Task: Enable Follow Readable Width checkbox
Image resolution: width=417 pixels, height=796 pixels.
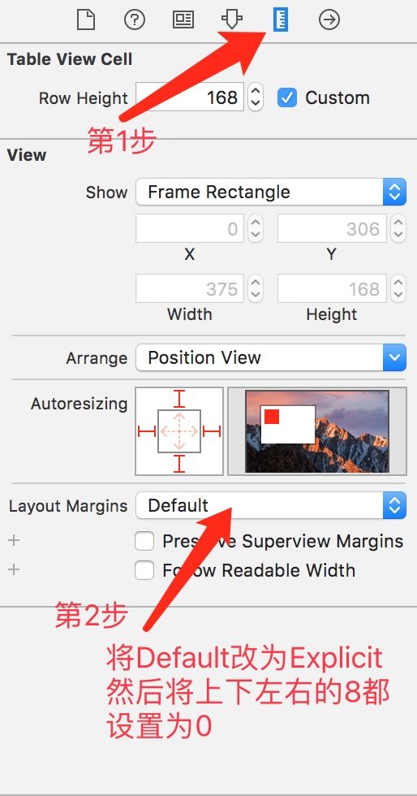Action: (x=144, y=570)
